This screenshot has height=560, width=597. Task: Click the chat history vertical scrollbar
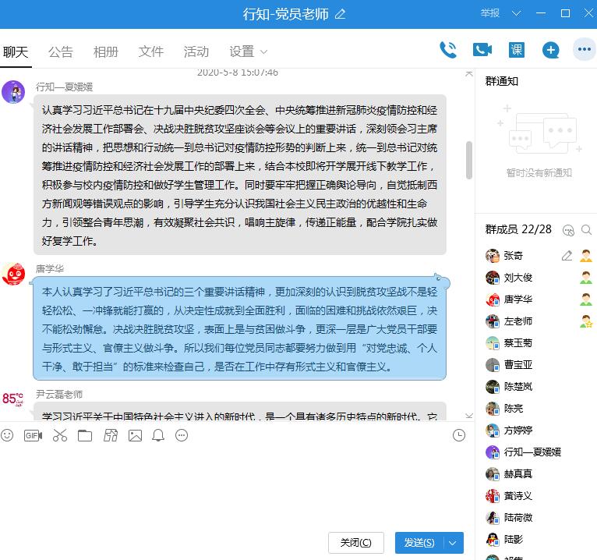pyautogui.click(x=468, y=160)
